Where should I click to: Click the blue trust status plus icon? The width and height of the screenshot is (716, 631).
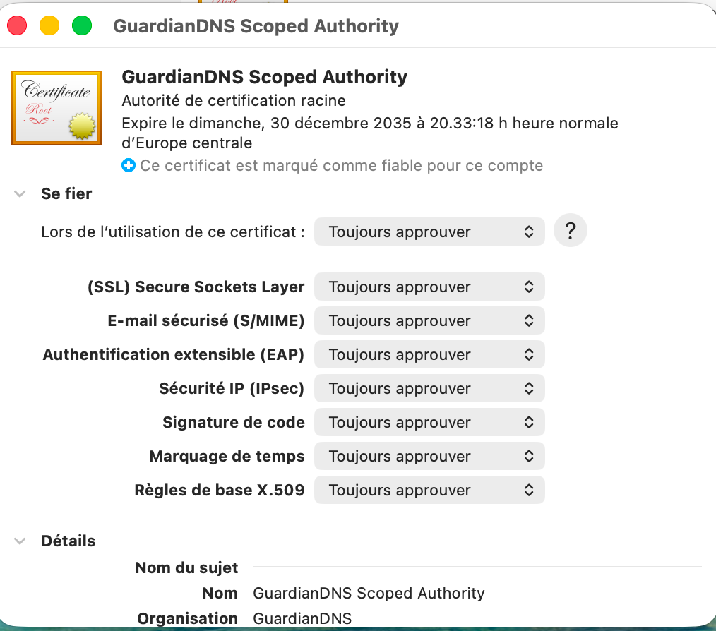point(127,165)
